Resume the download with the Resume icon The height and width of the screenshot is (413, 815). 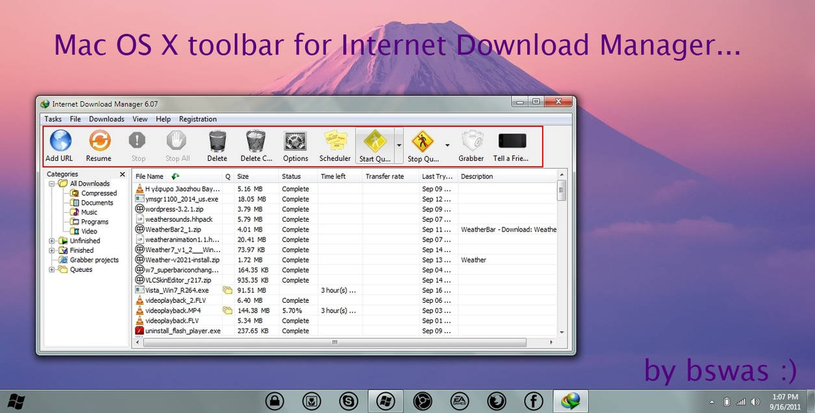click(x=99, y=141)
